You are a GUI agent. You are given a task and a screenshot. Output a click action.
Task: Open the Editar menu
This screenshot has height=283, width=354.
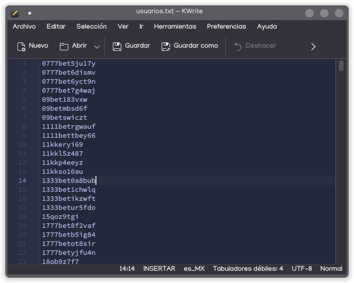pos(56,26)
